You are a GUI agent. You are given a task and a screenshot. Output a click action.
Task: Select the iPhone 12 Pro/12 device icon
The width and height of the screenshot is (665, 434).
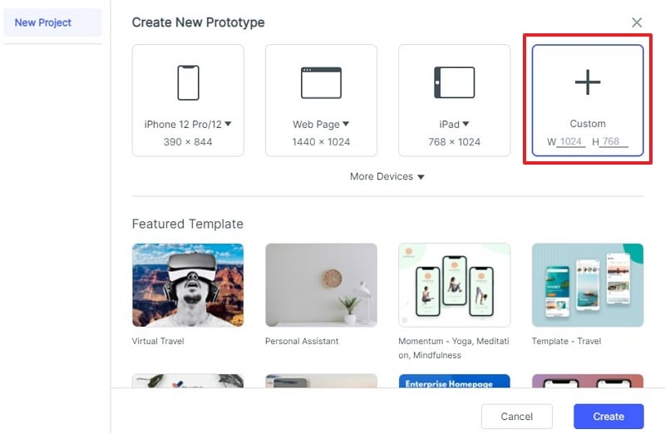[188, 82]
